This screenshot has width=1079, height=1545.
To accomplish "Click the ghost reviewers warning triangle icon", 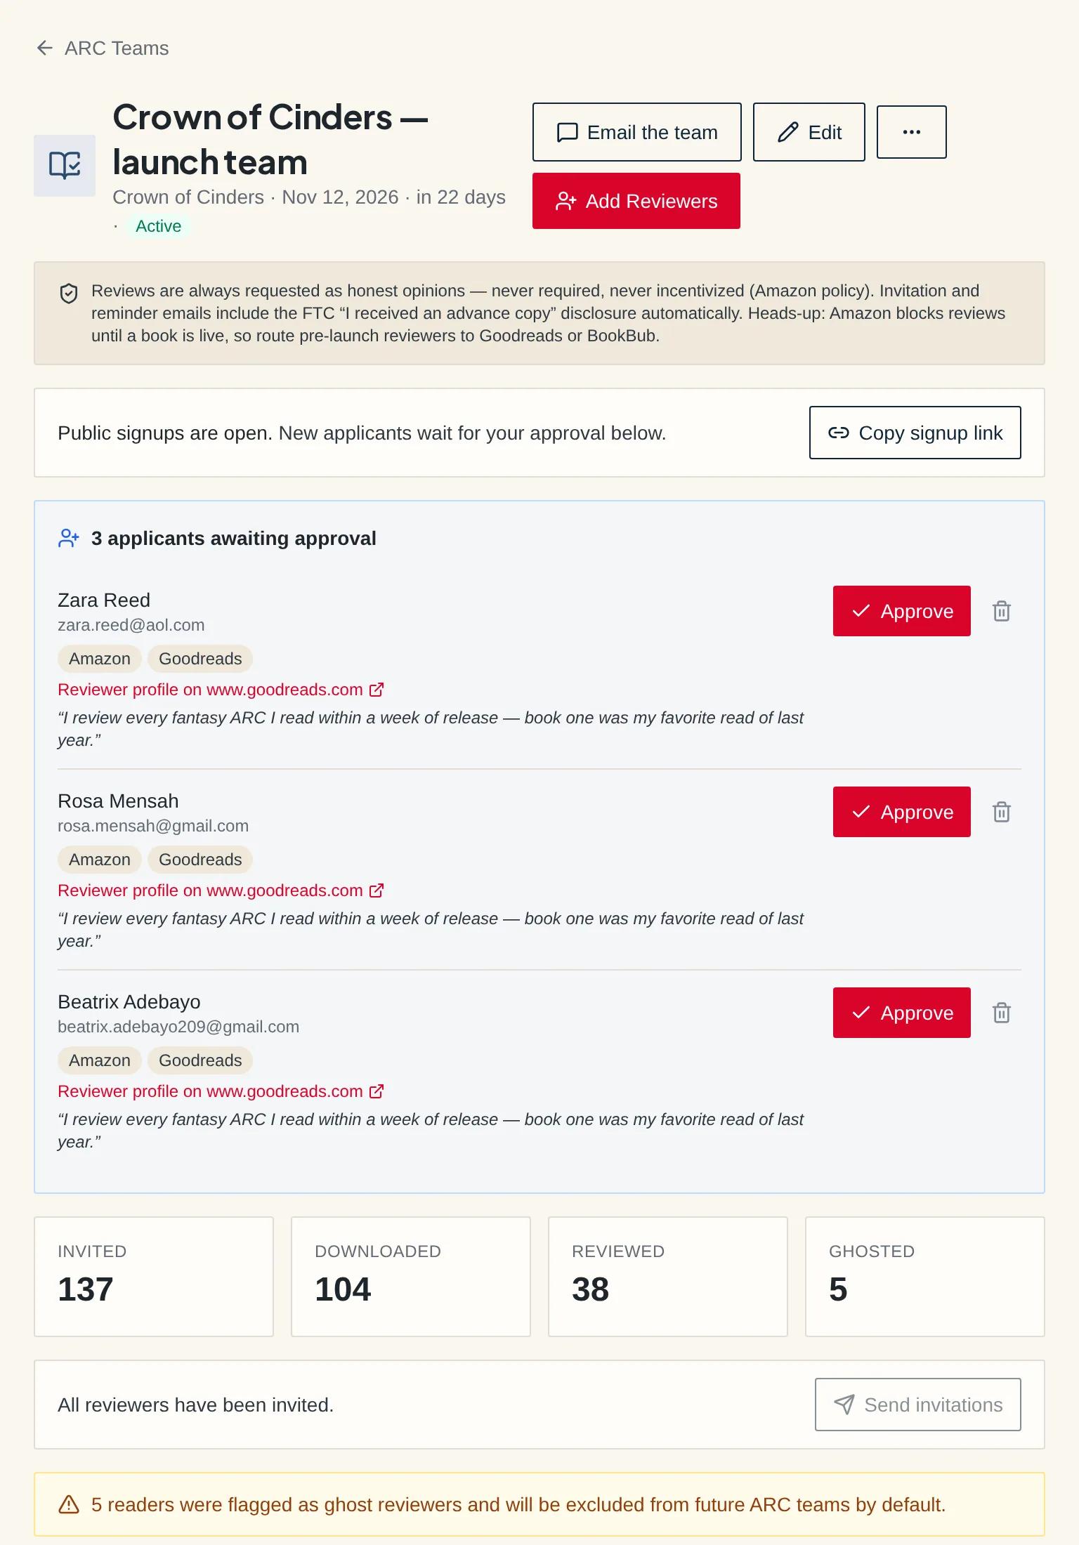I will [69, 1504].
